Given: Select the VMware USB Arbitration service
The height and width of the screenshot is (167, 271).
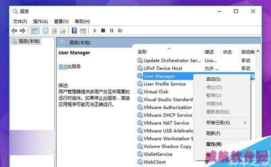Looking at the screenshot, I should pos(168,130).
